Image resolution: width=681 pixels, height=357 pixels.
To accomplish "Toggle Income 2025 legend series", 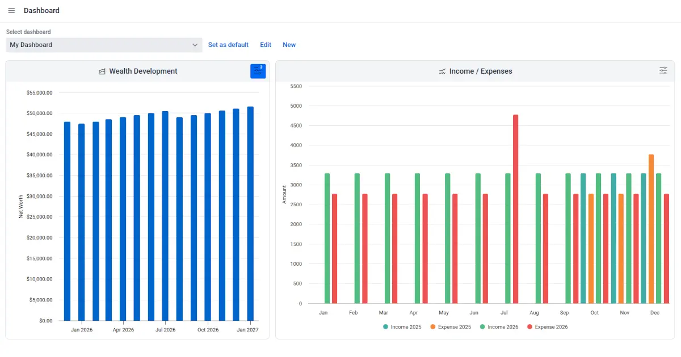I will tap(402, 327).
